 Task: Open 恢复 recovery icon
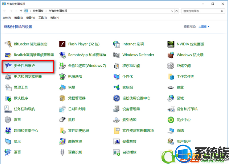[x=62, y=87]
